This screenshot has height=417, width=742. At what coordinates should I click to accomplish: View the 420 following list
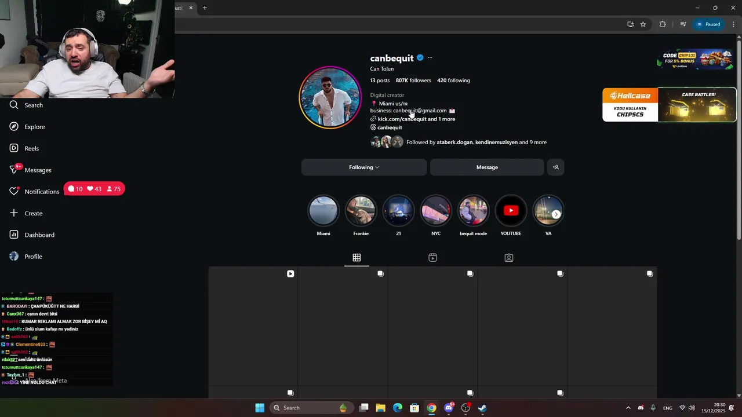pos(453,81)
